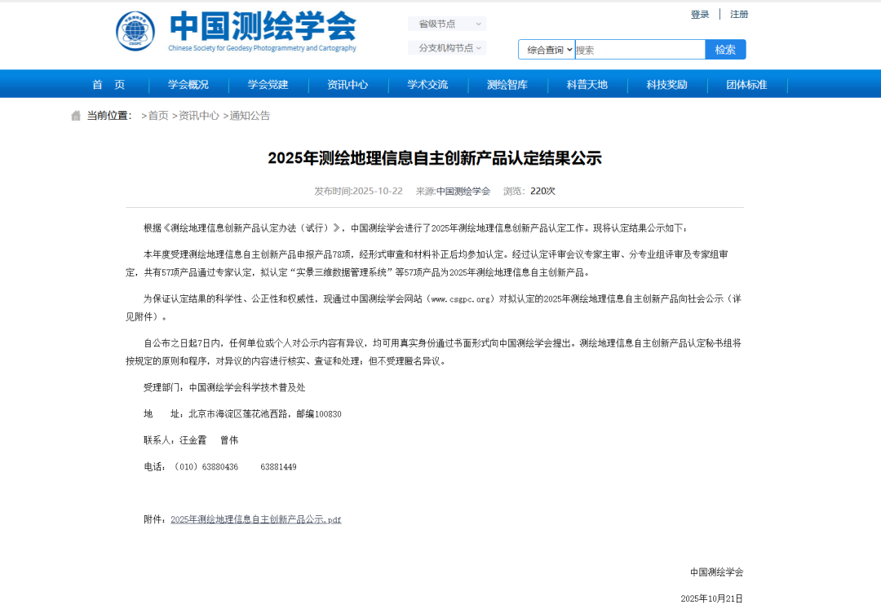The height and width of the screenshot is (609, 881).
Task: Click the 浏览 220次 view count
Action: coord(529,192)
